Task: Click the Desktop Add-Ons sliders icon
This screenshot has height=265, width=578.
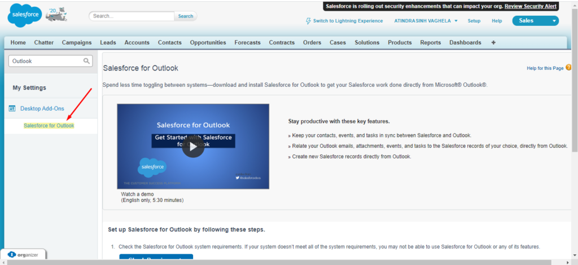Action: click(x=12, y=109)
